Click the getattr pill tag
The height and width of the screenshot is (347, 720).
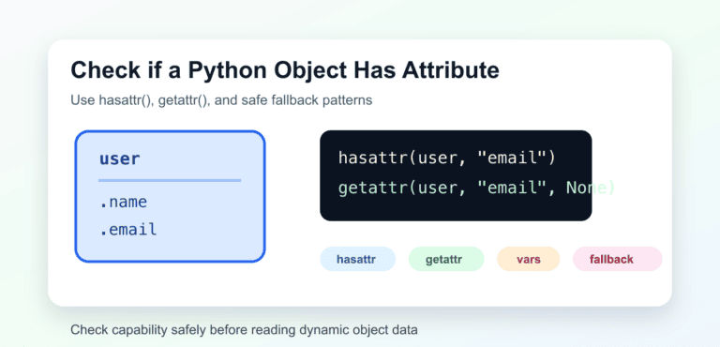pos(446,259)
